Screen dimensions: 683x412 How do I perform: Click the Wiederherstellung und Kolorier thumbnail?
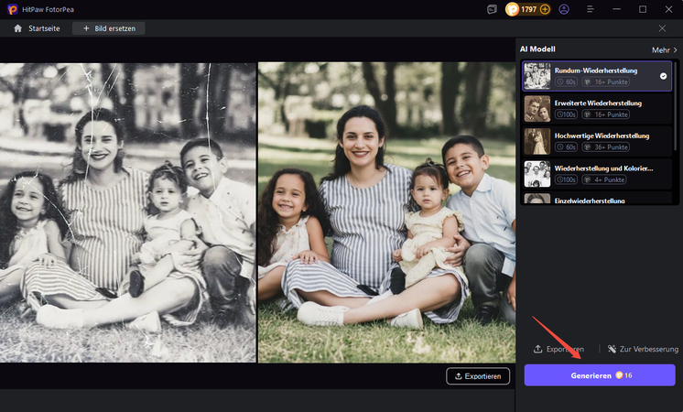click(x=537, y=174)
